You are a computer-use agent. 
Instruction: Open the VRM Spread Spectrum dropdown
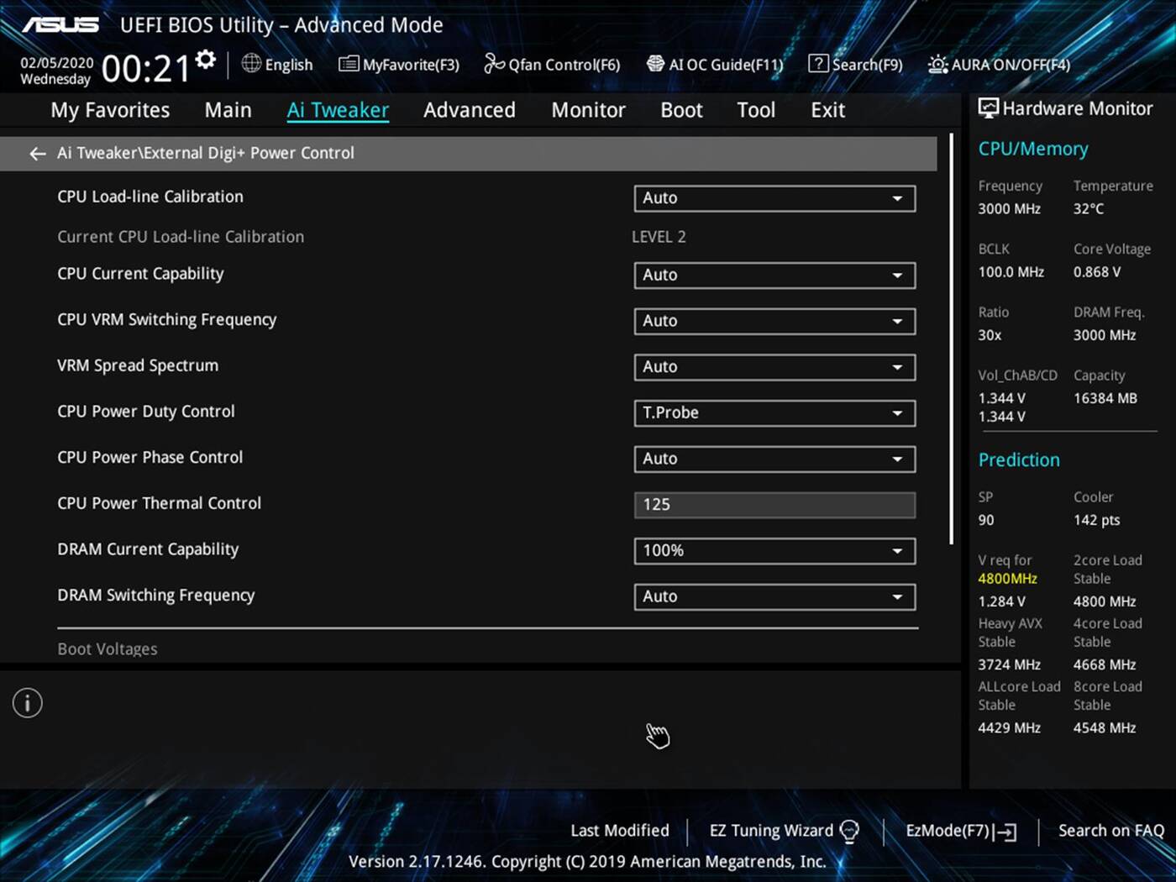coord(774,367)
